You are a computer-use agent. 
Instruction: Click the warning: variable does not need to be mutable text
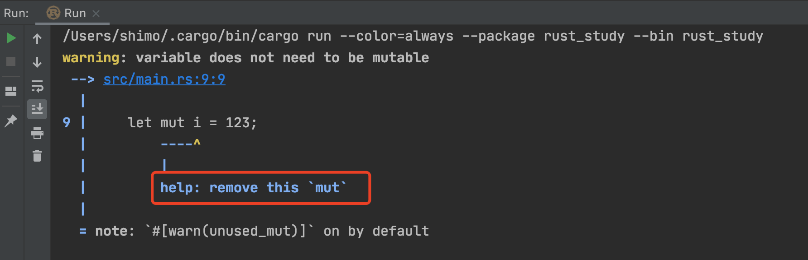[x=245, y=58]
